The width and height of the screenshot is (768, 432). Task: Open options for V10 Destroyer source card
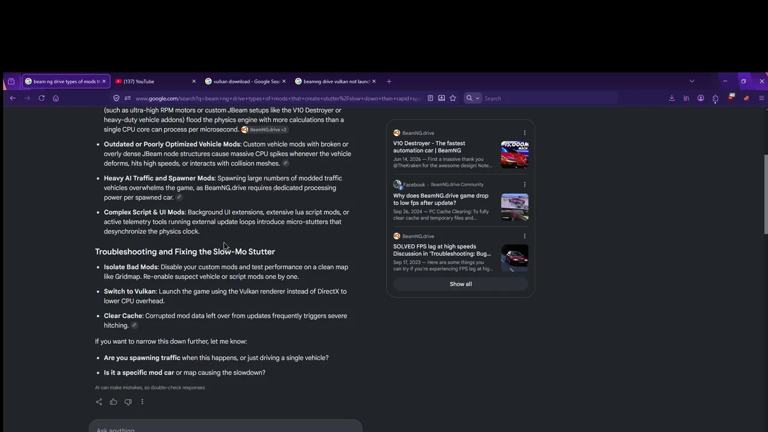pyautogui.click(x=524, y=133)
